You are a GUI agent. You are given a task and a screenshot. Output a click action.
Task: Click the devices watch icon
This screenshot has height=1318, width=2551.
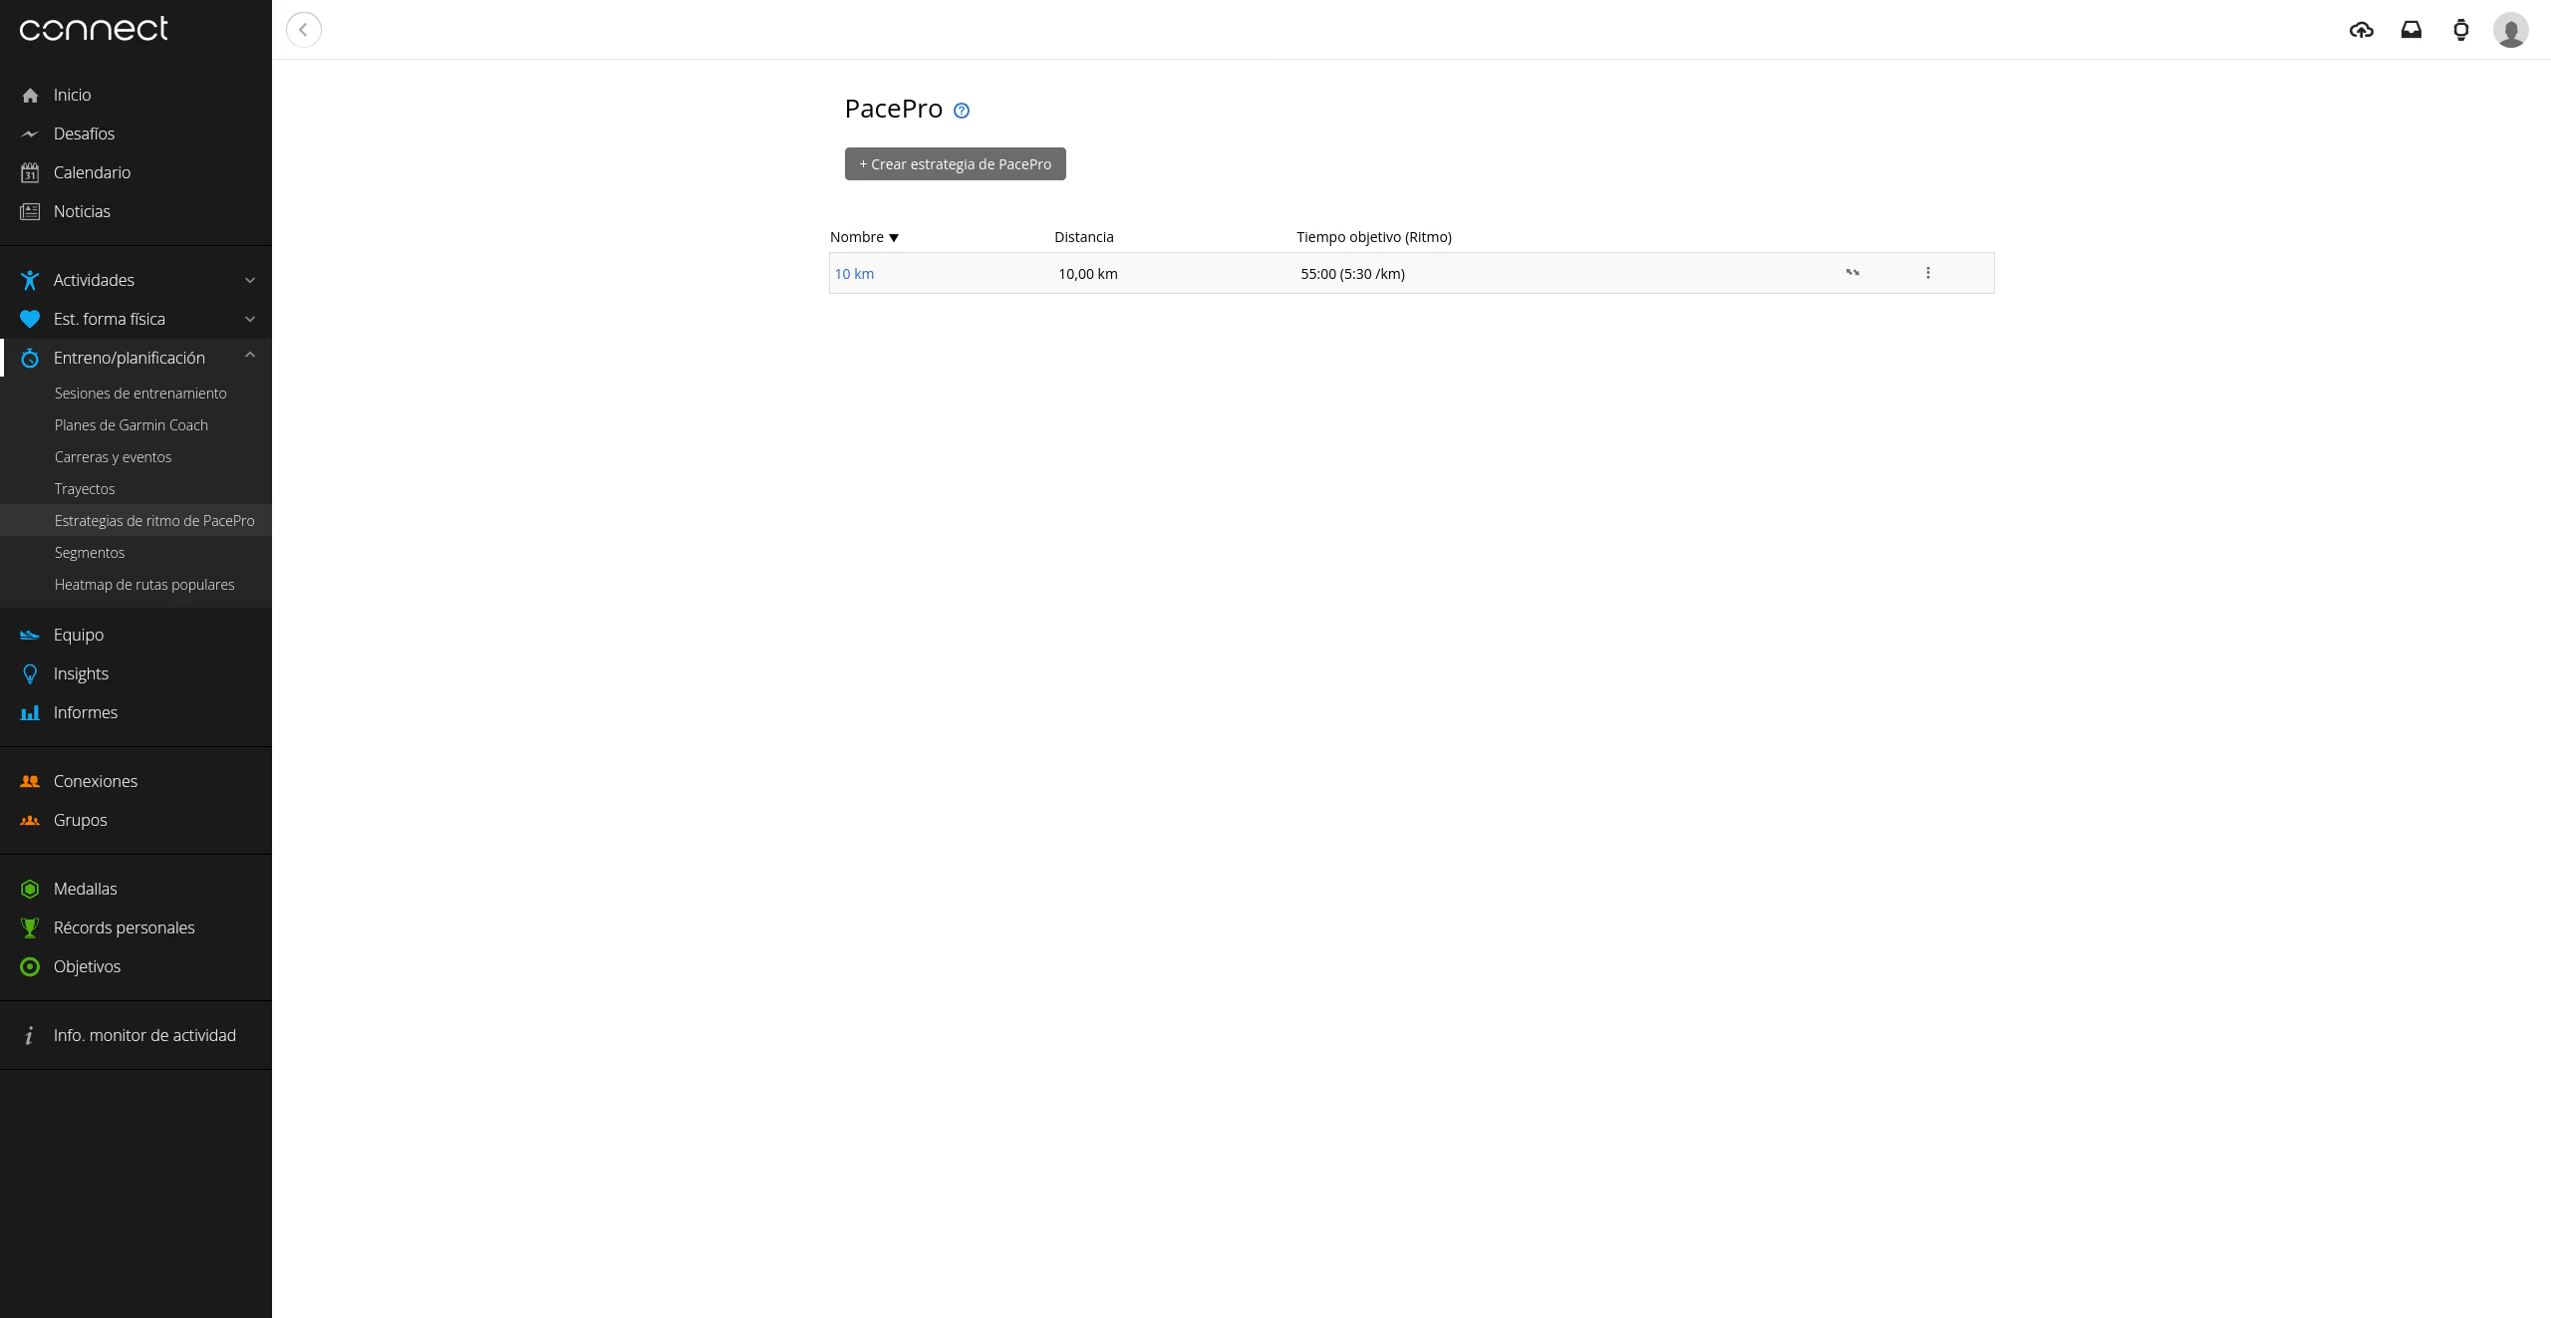(x=2460, y=30)
